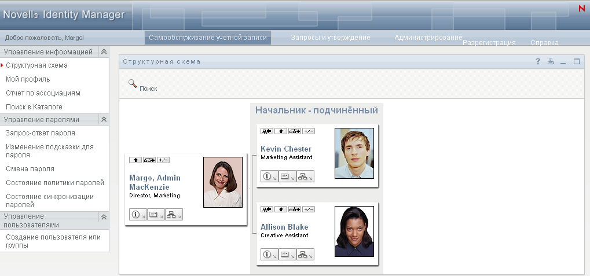Open org chart icon on Allison Blake's card
This screenshot has height=276, width=590.
pyautogui.click(x=306, y=255)
